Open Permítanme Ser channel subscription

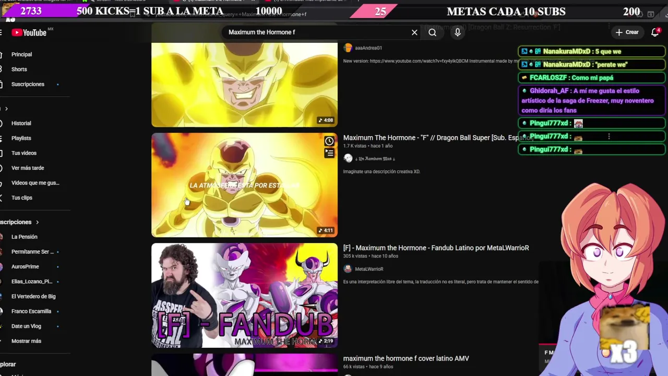coord(32,252)
